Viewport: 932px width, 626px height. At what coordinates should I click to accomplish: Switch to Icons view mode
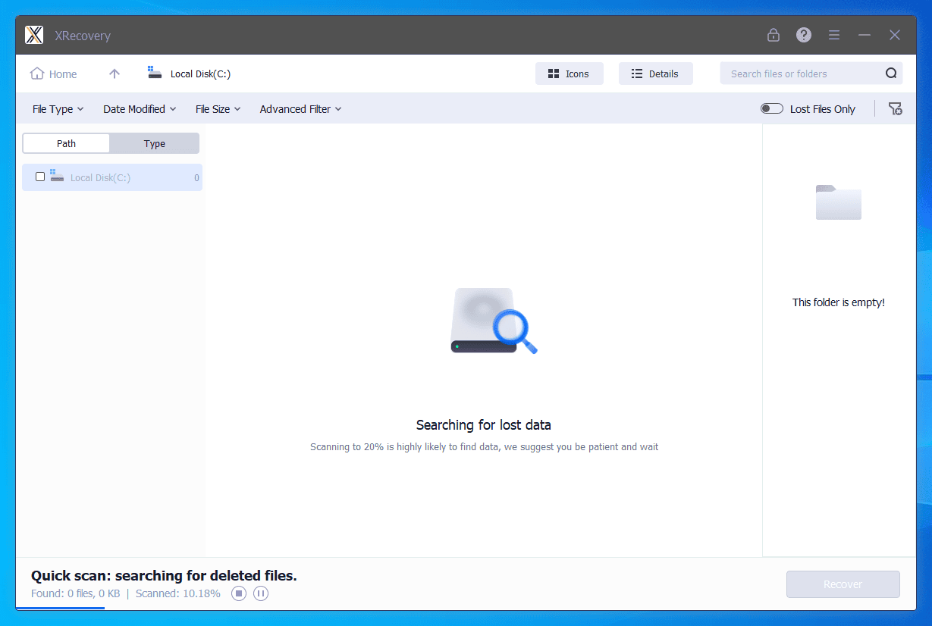tap(570, 74)
